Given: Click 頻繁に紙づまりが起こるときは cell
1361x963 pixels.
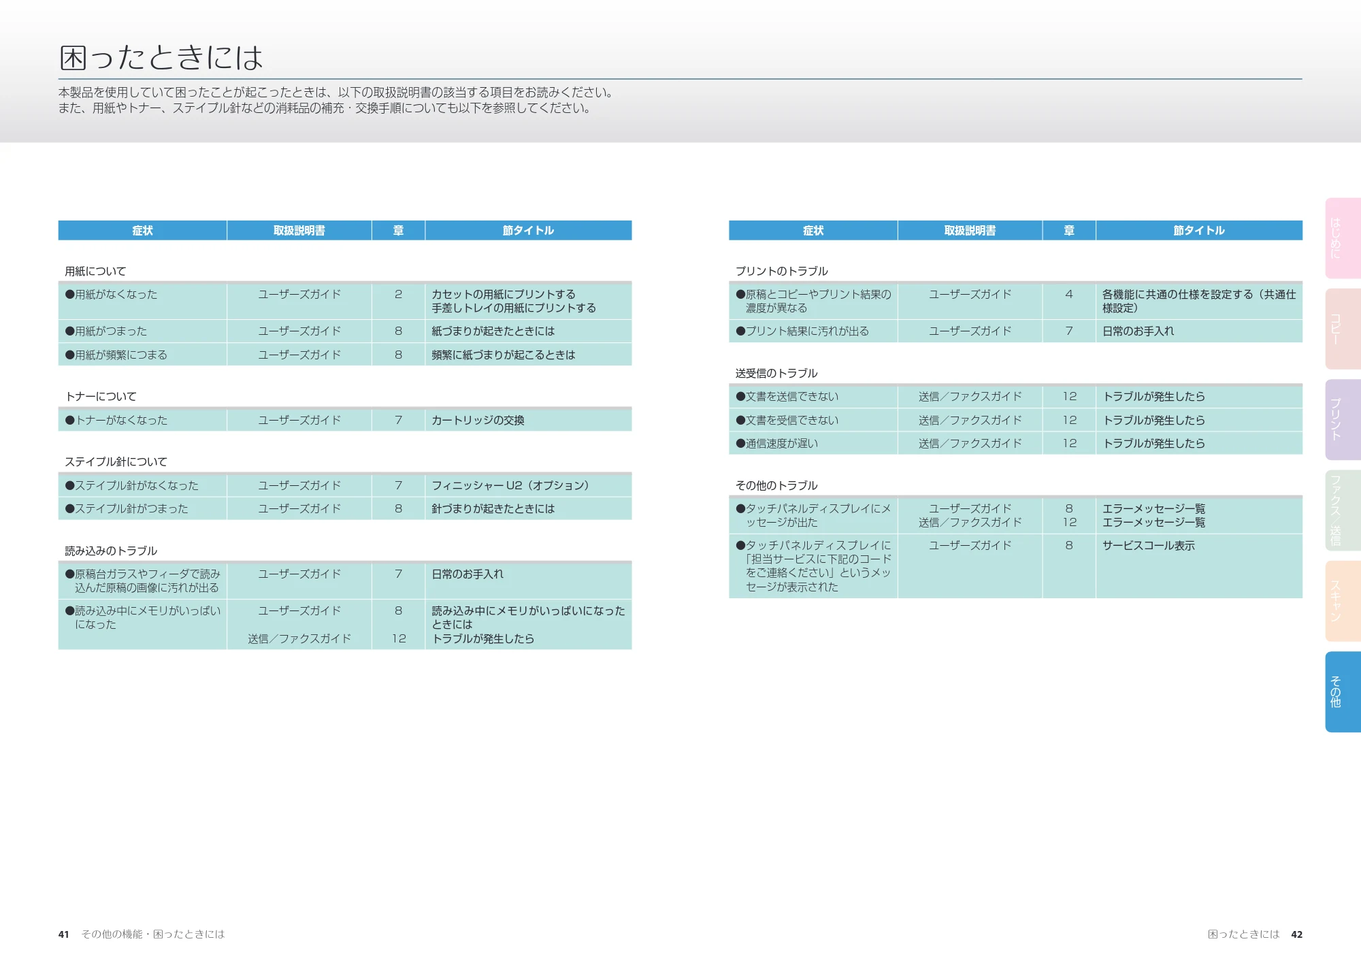Looking at the screenshot, I should pos(528,355).
